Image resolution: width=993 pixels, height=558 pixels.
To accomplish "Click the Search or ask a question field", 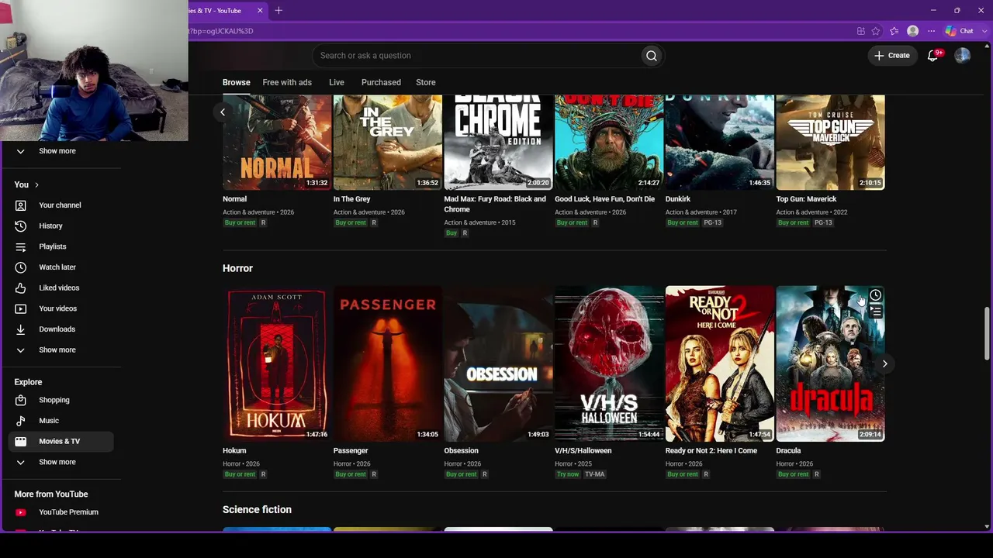I will pos(476,56).
